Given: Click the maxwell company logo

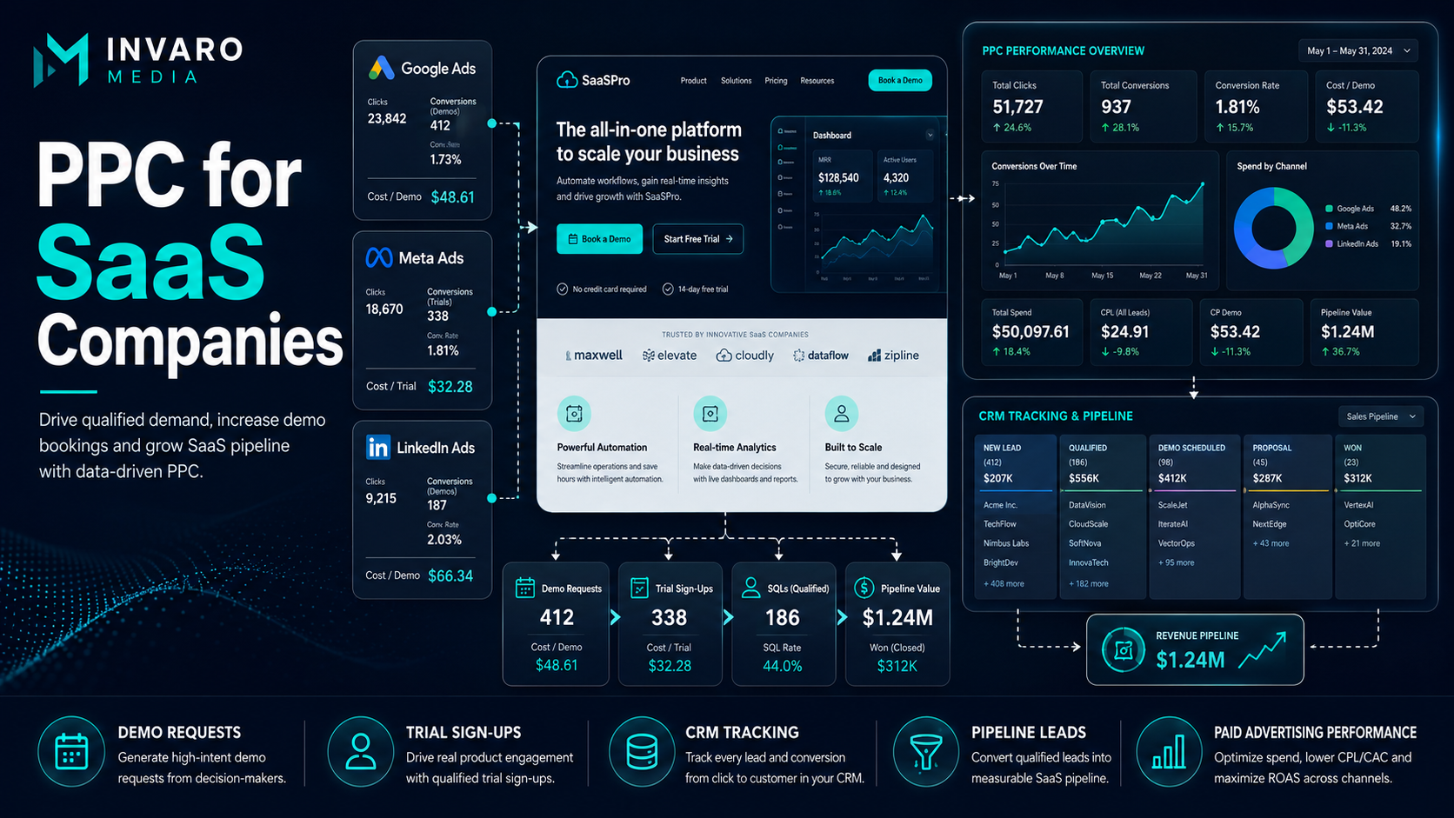Looking at the screenshot, I should (594, 356).
